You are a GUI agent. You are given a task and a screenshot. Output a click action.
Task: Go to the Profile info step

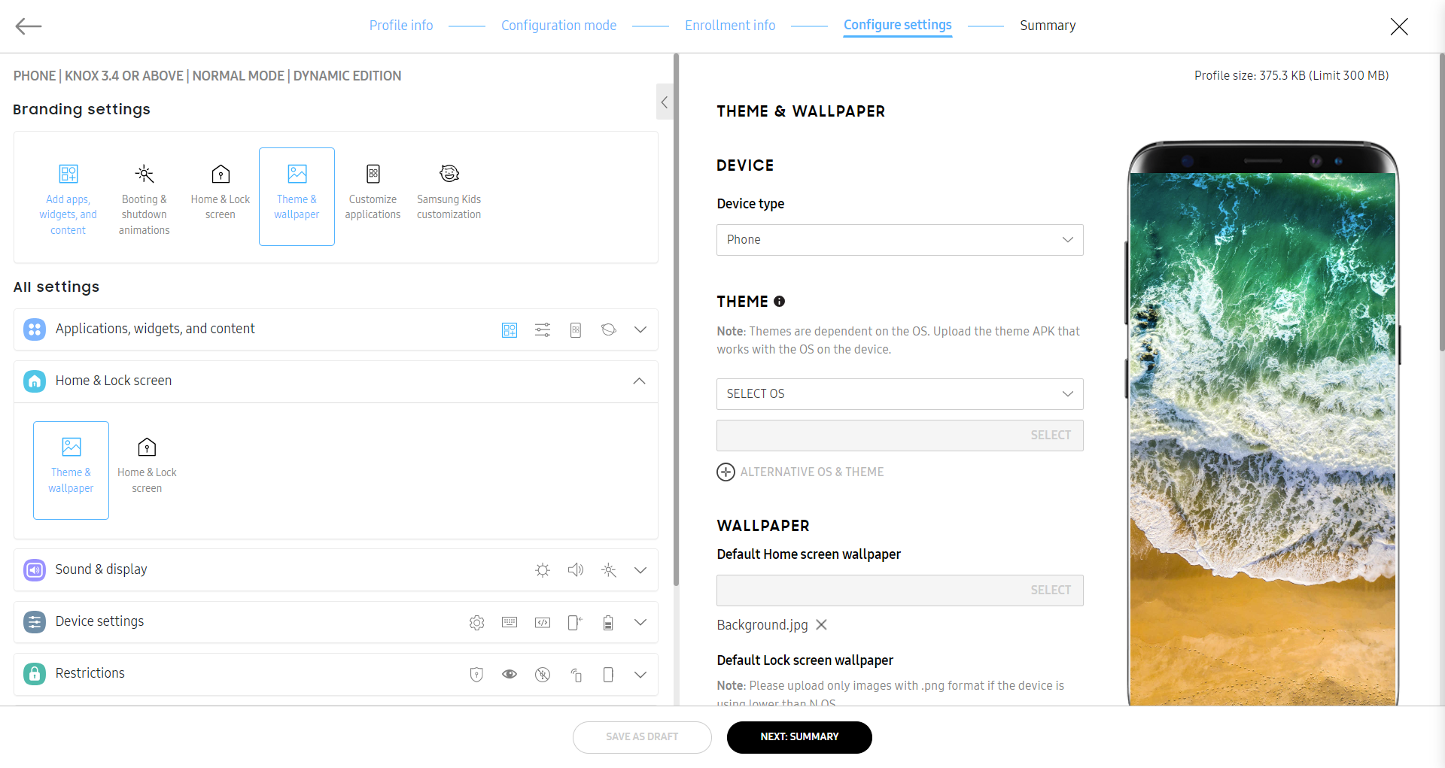pos(401,26)
